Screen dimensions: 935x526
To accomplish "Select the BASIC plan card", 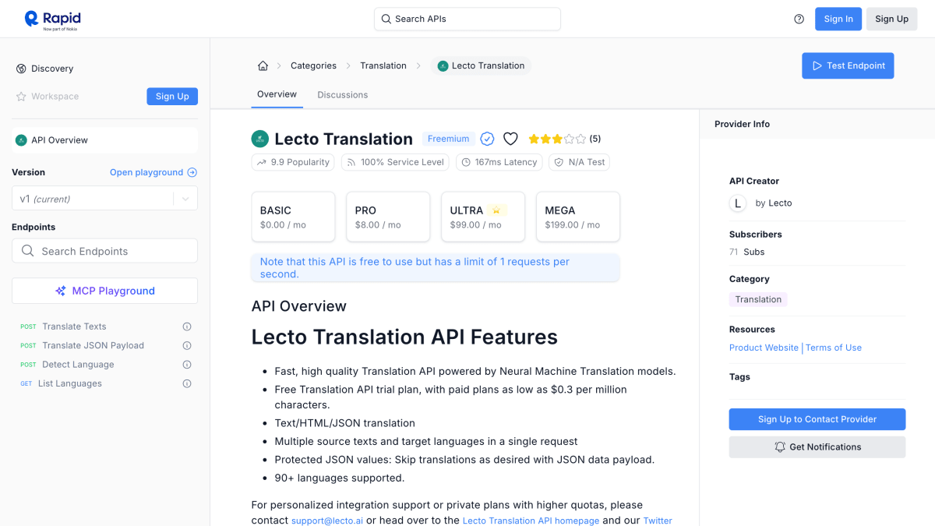I will coord(293,217).
